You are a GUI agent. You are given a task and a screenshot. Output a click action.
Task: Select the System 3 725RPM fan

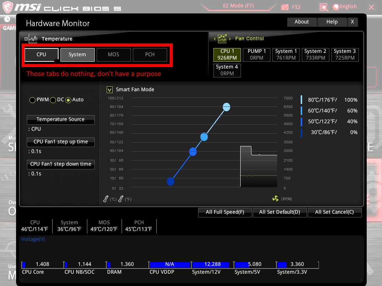point(345,54)
